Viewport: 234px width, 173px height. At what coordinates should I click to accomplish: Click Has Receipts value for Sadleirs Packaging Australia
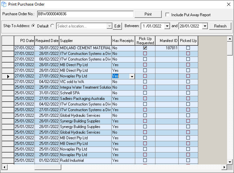123,99
